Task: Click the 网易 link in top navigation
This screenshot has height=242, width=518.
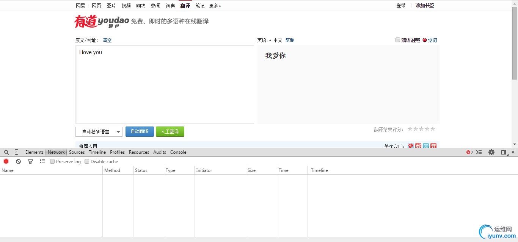Action: coord(80,6)
